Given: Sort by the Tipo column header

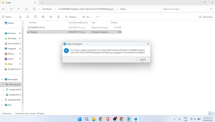Looking at the screenshot, I should pyautogui.click(x=93, y=22).
